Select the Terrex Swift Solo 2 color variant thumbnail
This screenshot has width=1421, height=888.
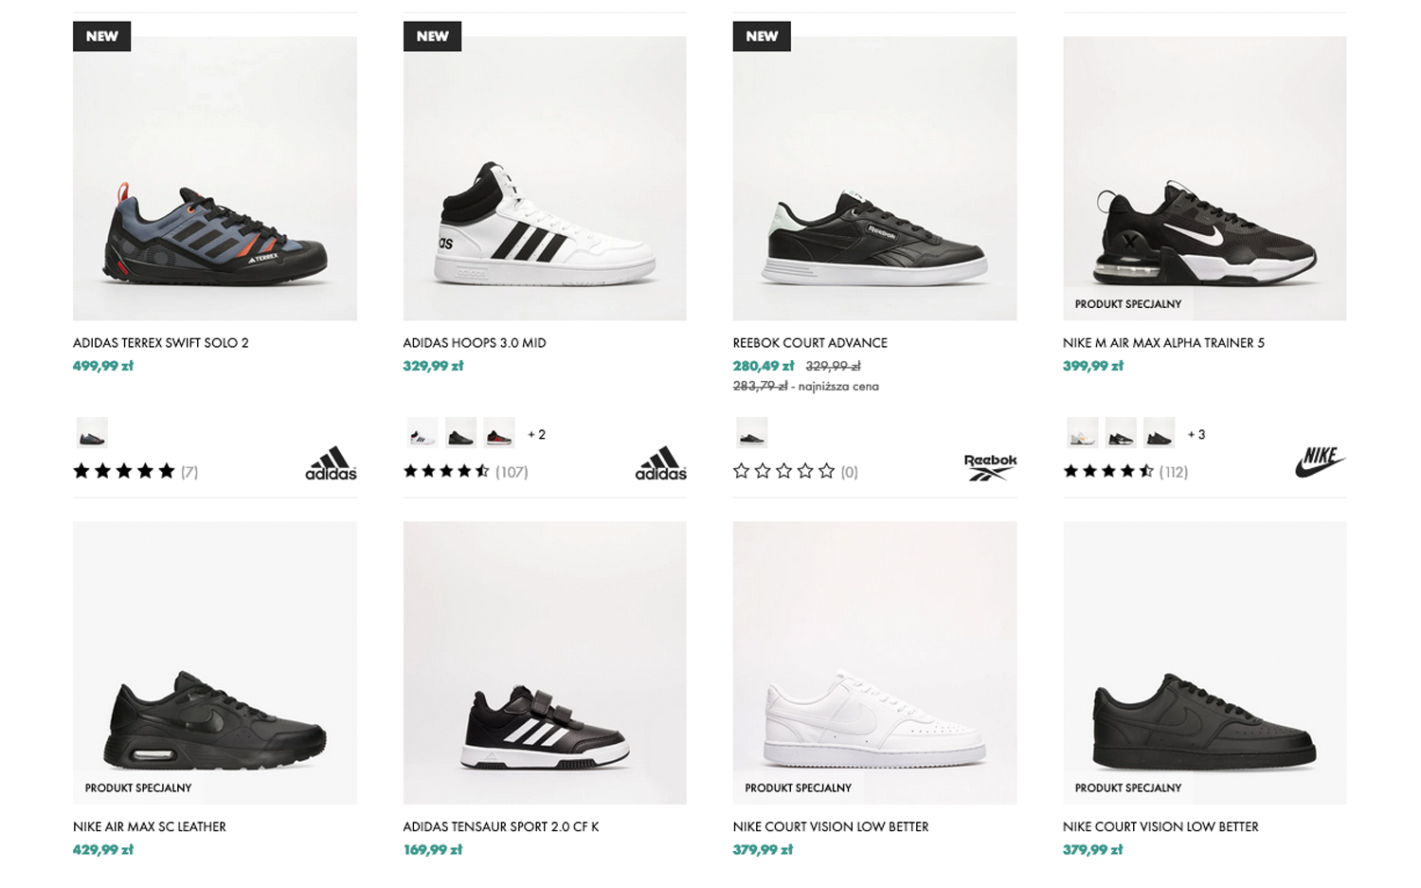pos(92,434)
